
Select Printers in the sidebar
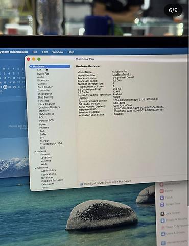pos(44,128)
